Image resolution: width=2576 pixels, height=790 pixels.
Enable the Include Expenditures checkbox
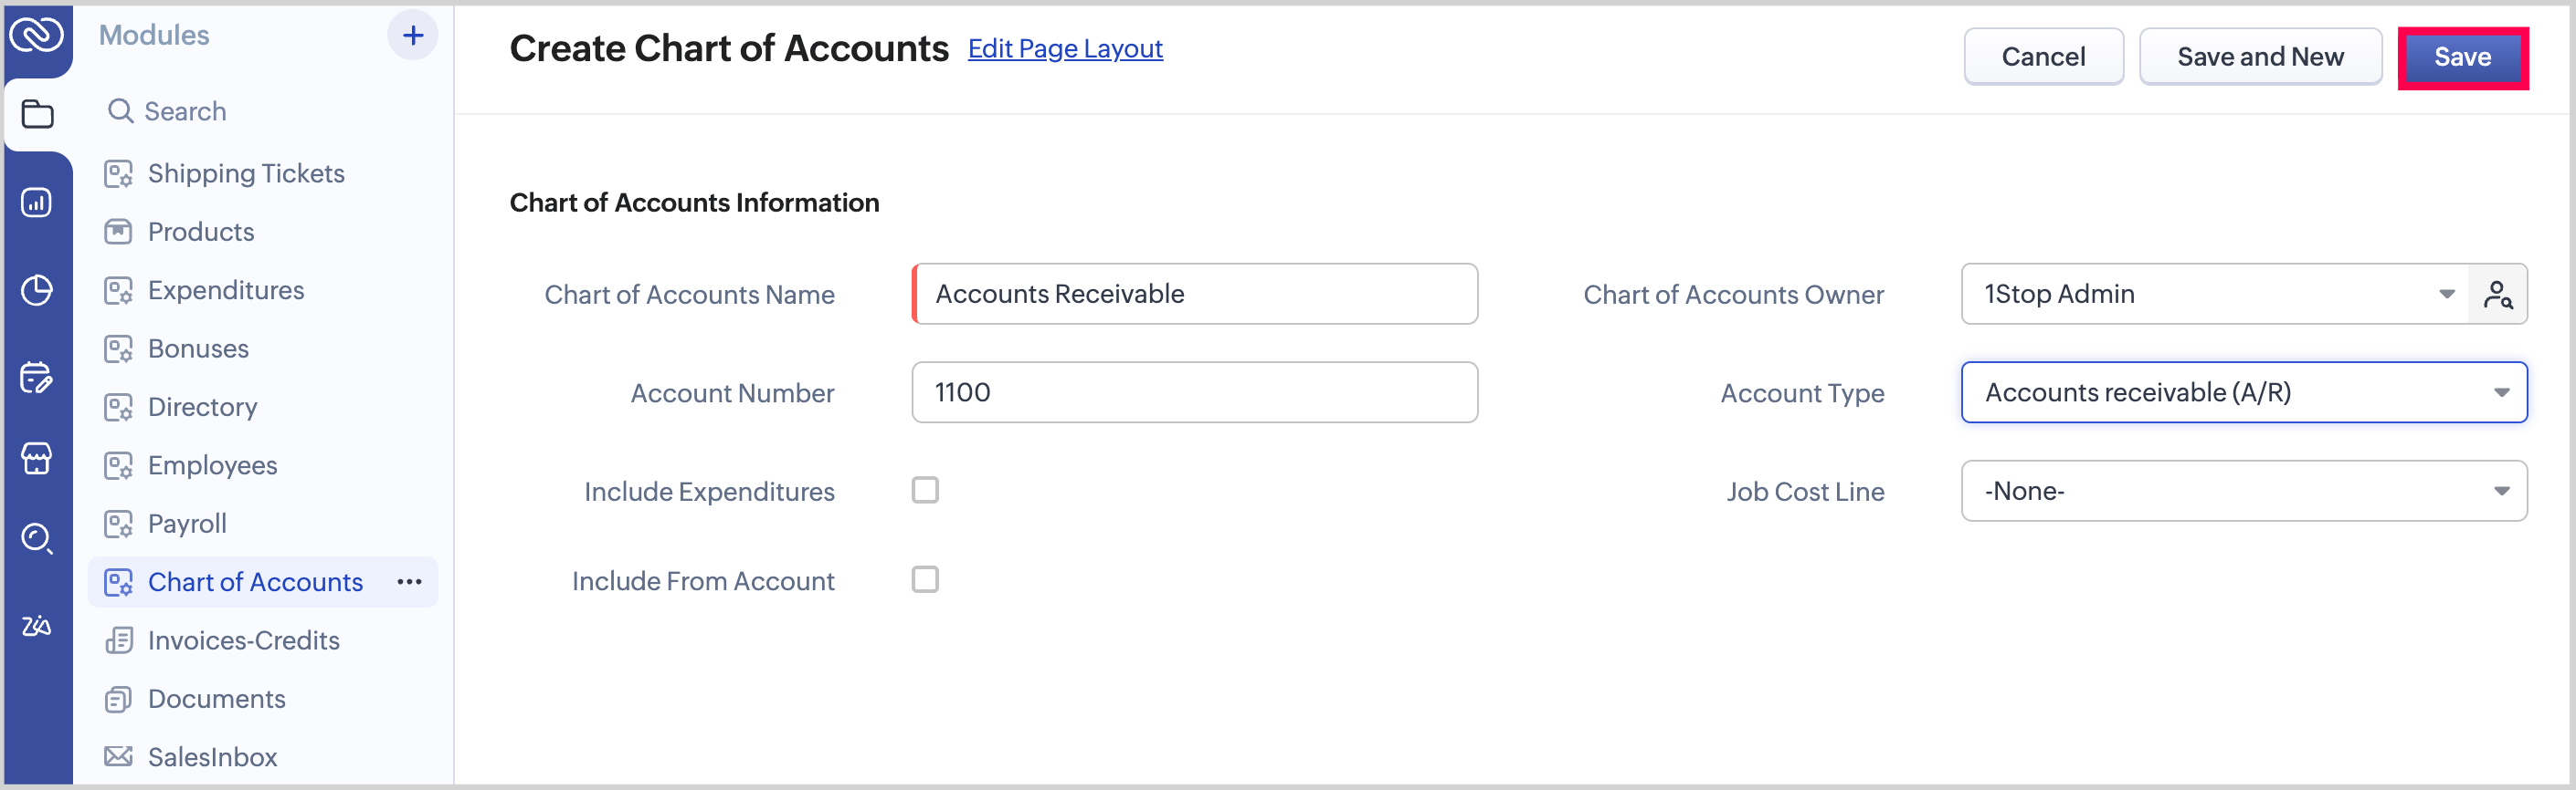(x=925, y=491)
